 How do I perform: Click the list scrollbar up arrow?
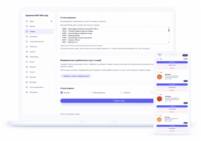pos(169,28)
